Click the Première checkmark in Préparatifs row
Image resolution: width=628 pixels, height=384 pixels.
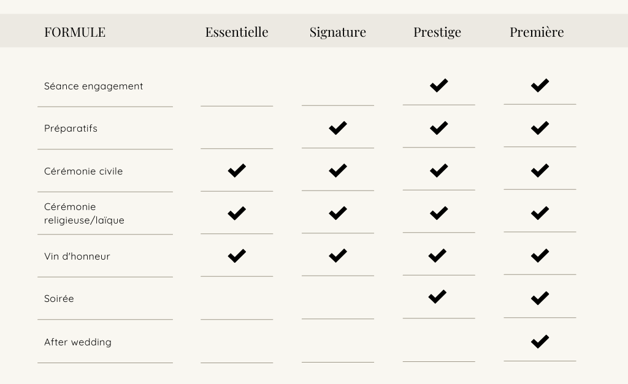(x=540, y=128)
